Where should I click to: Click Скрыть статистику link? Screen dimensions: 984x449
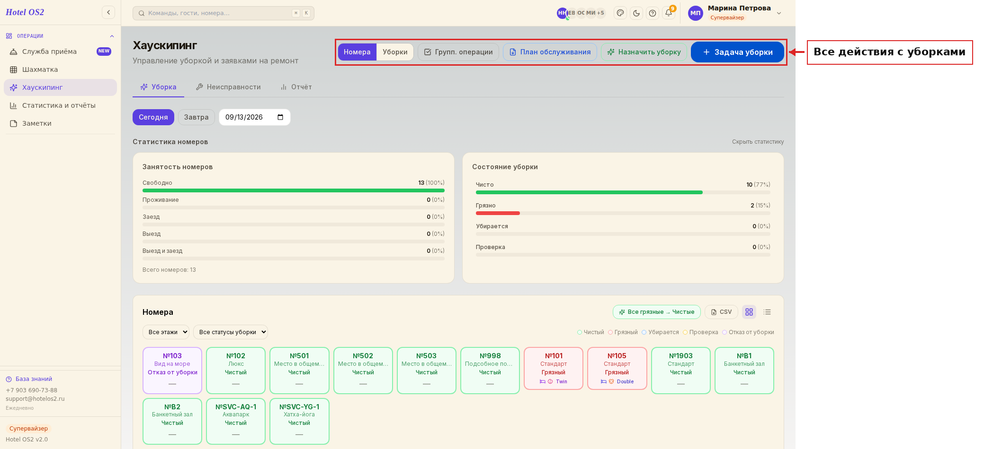[x=758, y=142]
